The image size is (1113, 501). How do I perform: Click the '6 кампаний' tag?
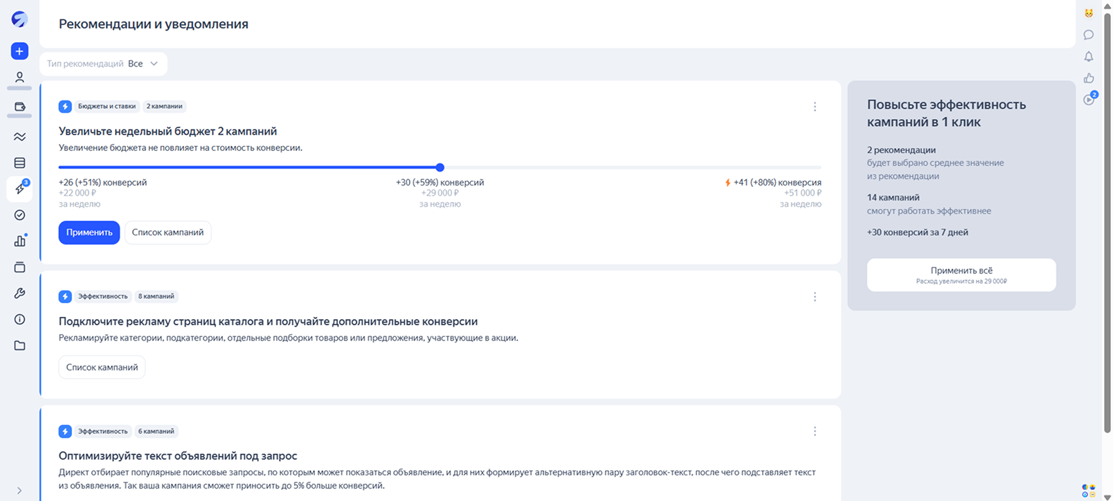(156, 431)
